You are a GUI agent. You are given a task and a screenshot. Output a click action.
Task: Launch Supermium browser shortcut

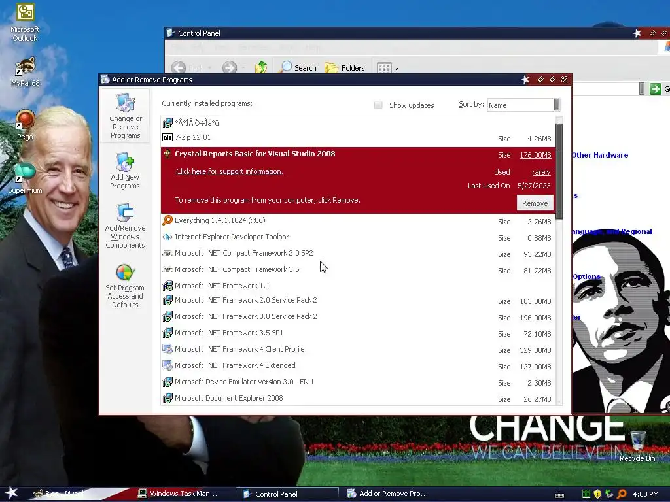coord(25,178)
